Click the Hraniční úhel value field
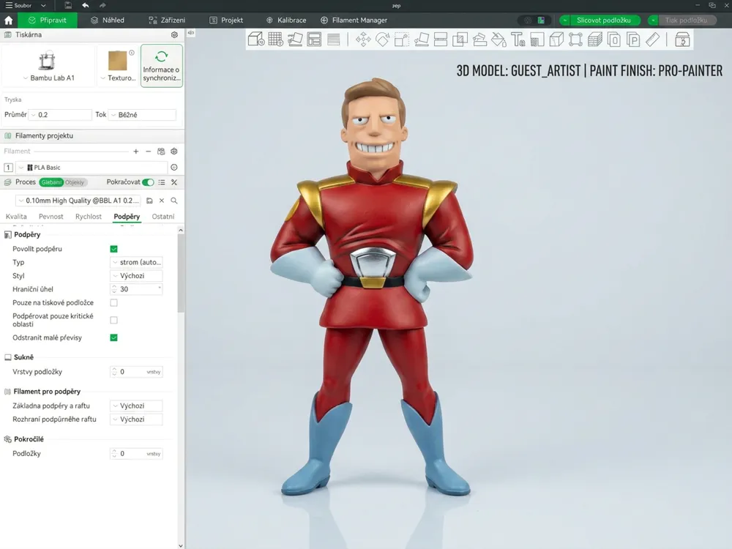The width and height of the screenshot is (732, 549). tap(136, 289)
